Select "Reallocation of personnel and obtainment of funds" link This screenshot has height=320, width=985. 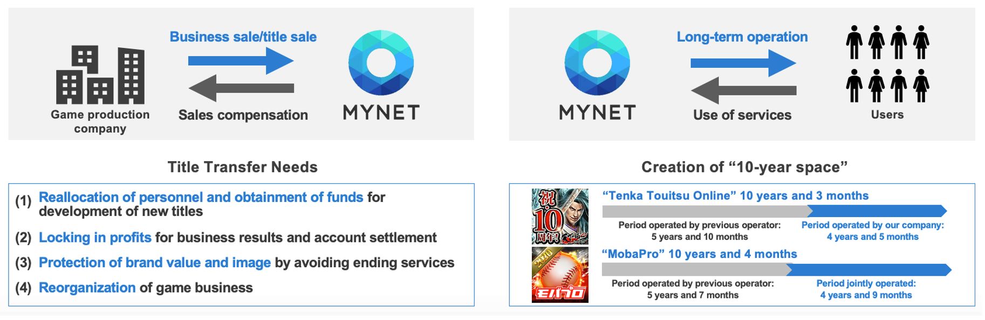pos(201,198)
